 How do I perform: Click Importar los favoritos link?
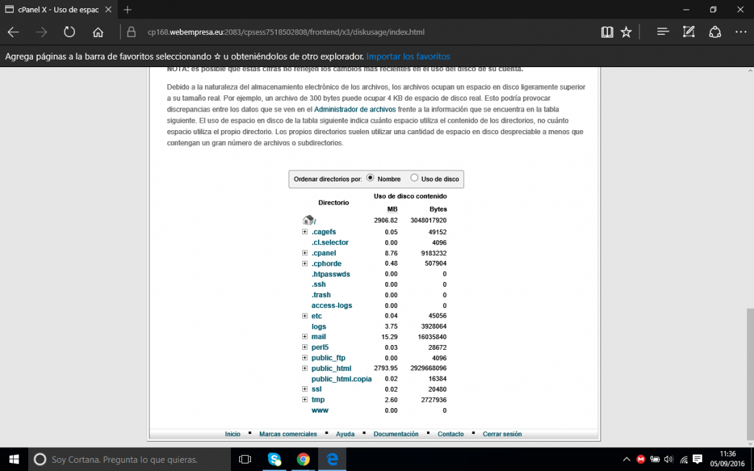[x=409, y=57]
